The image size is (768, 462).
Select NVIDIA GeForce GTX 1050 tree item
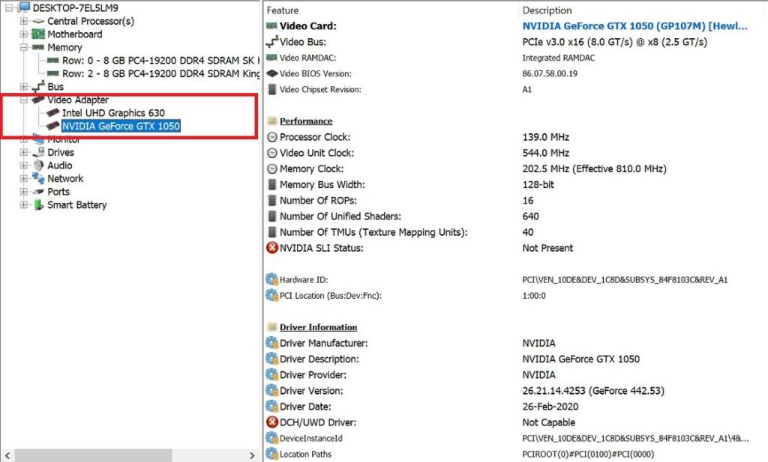(121, 126)
